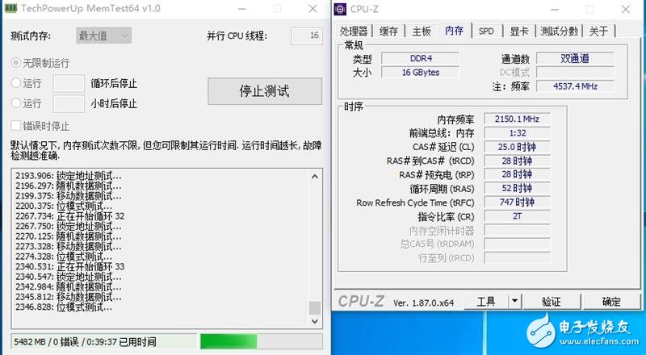Click 确定 button in CPU-Z
This screenshot has height=355, width=646.
(611, 302)
